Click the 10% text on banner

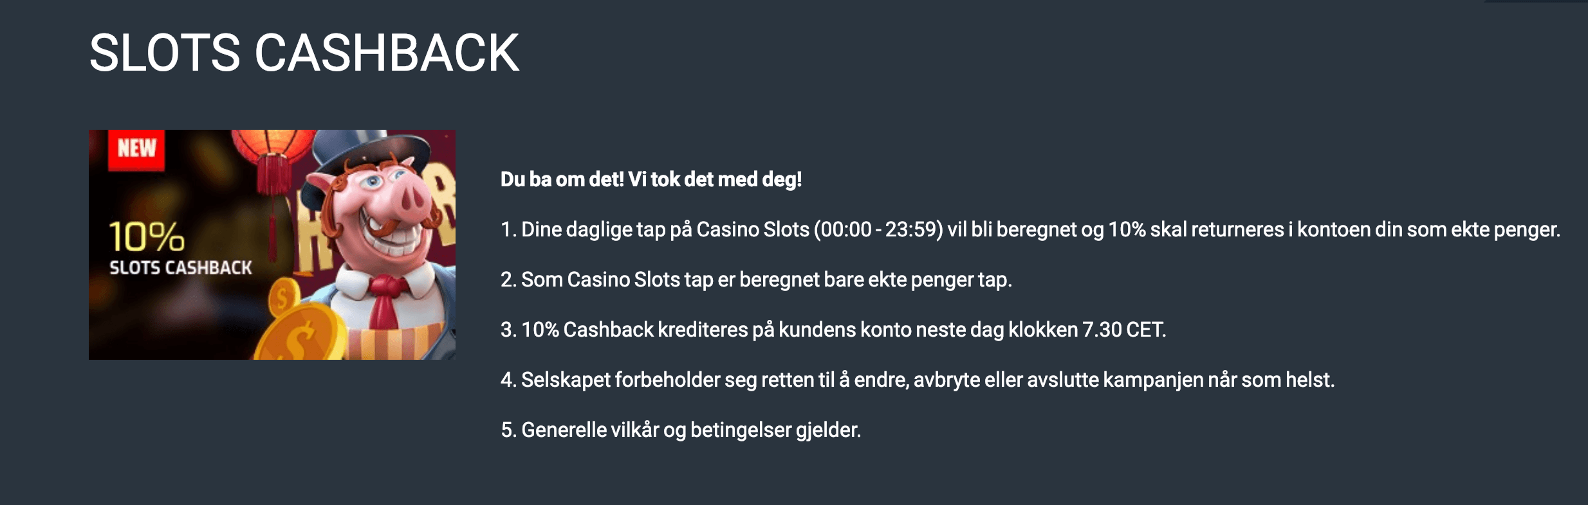point(146,236)
